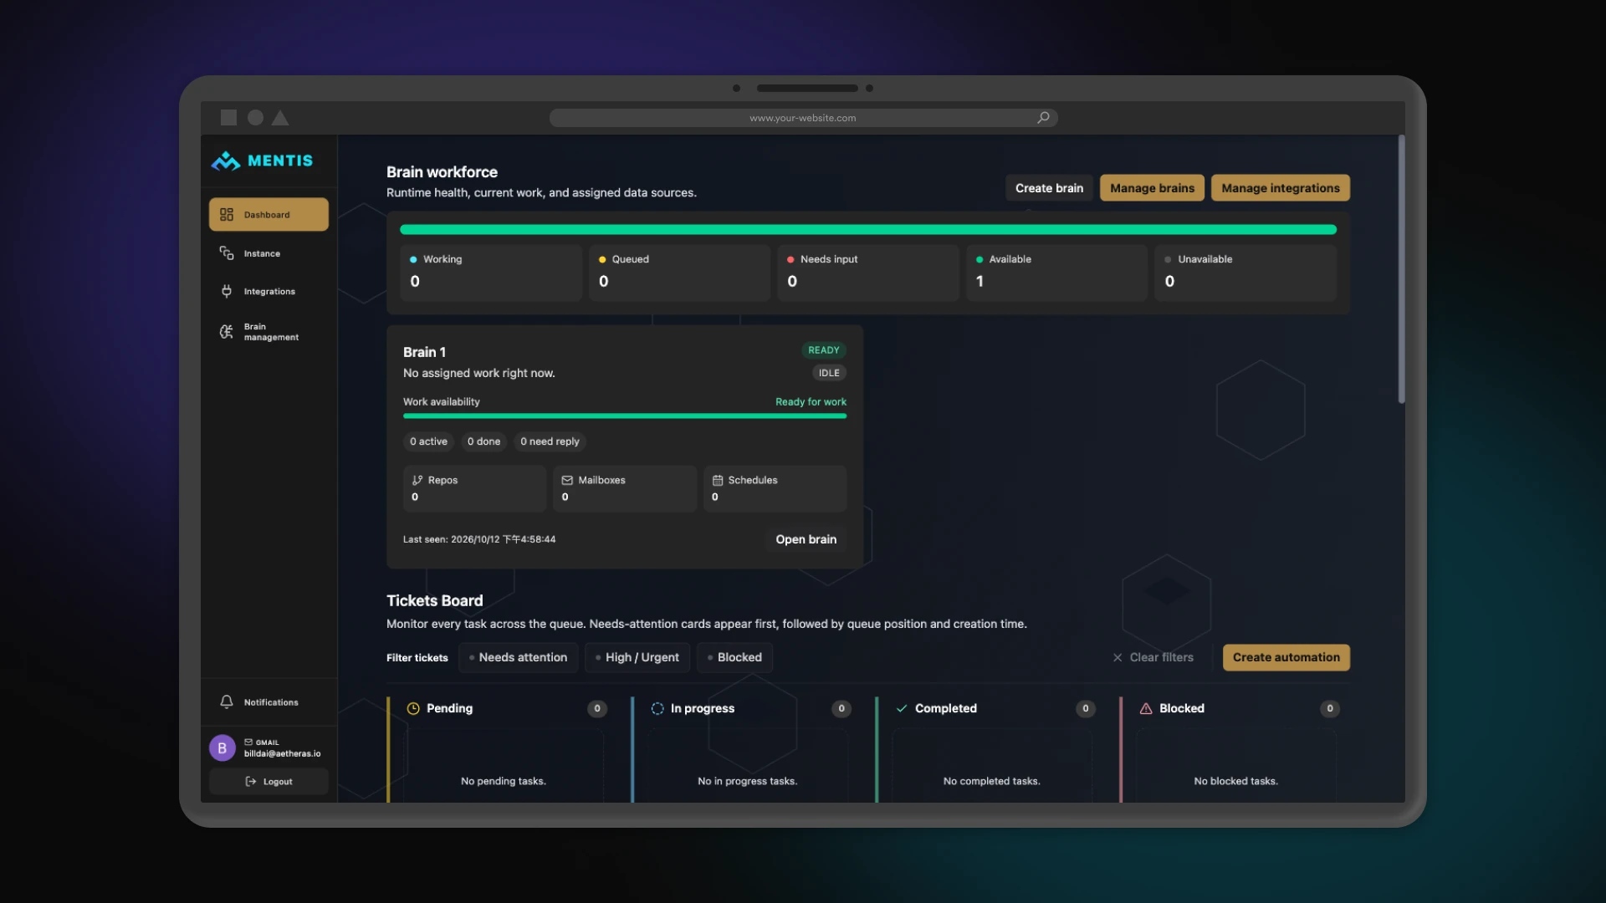Screen dimensions: 1606x903
Task: Click the '0 need reply' chip
Action: point(550,441)
